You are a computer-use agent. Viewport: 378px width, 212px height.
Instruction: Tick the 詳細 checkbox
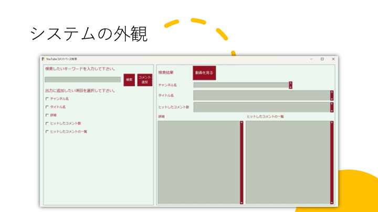pos(47,115)
